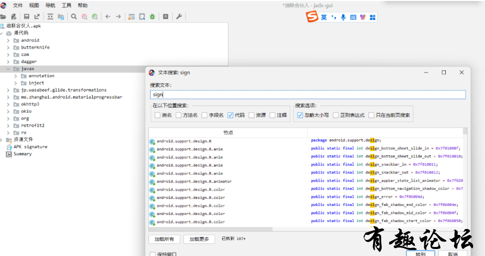Click the Sogou microphone voice input icon
Viewport: 485px width, 256px height.
tap(344, 17)
